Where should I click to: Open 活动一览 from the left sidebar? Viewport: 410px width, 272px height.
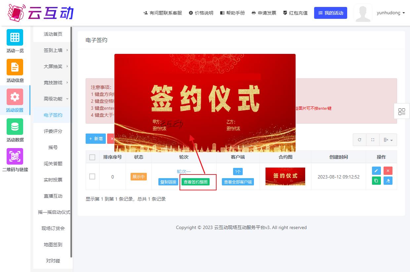[15, 41]
